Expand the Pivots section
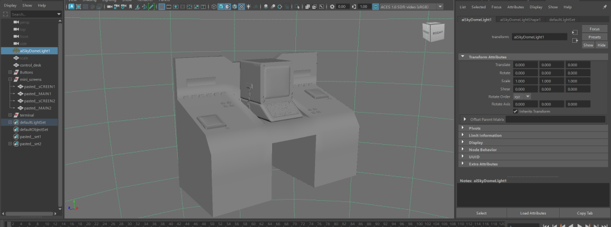This screenshot has height=227, width=611. [x=463, y=128]
